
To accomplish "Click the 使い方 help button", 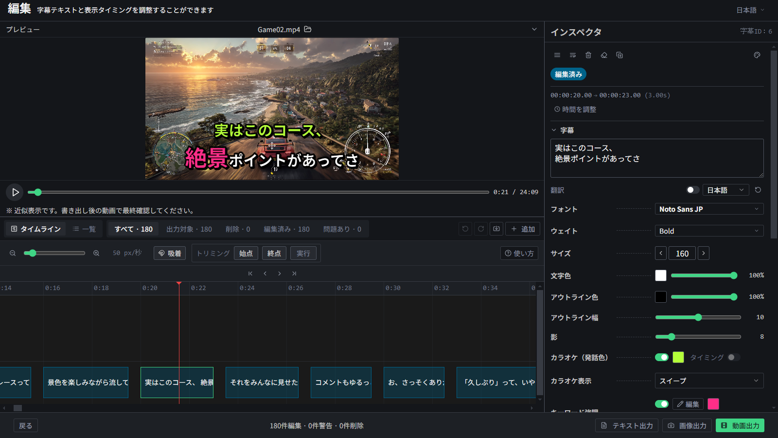I will click(519, 253).
